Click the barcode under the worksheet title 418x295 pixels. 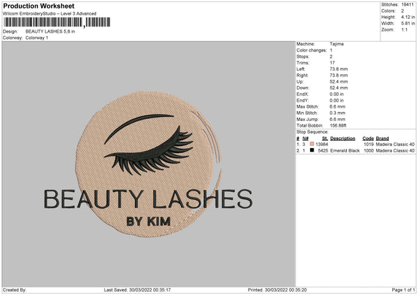[x=57, y=22]
